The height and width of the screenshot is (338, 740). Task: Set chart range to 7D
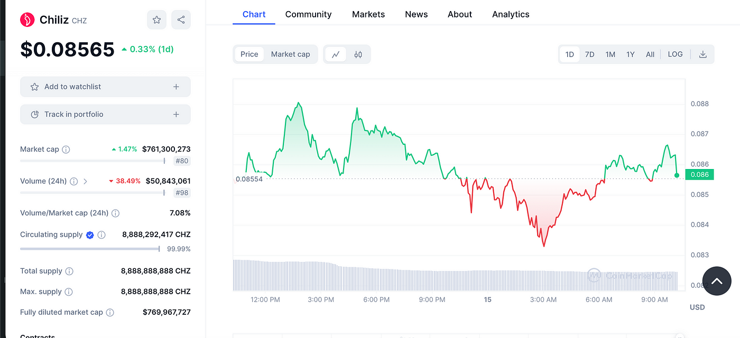click(x=590, y=54)
